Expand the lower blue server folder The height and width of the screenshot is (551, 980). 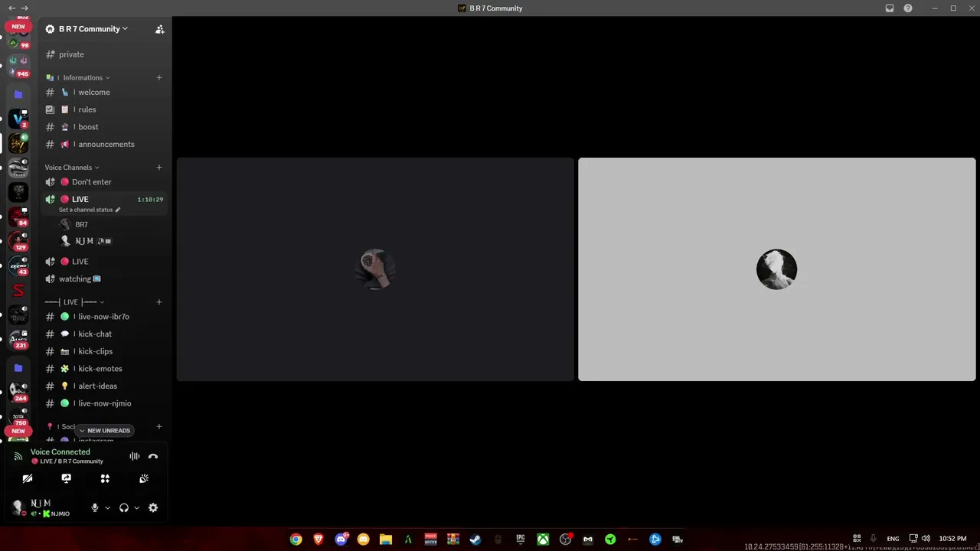click(x=18, y=368)
